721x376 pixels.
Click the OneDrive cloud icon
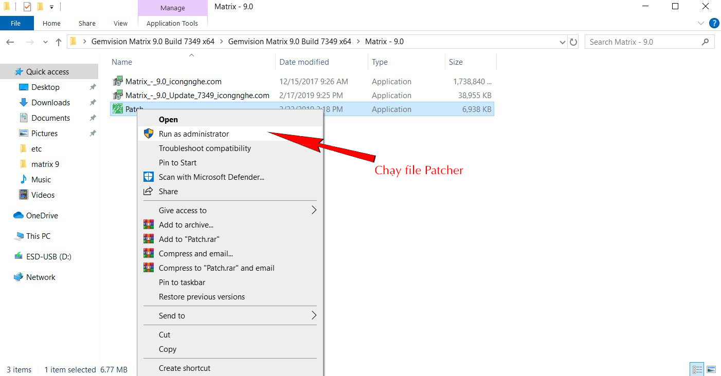[x=19, y=215]
